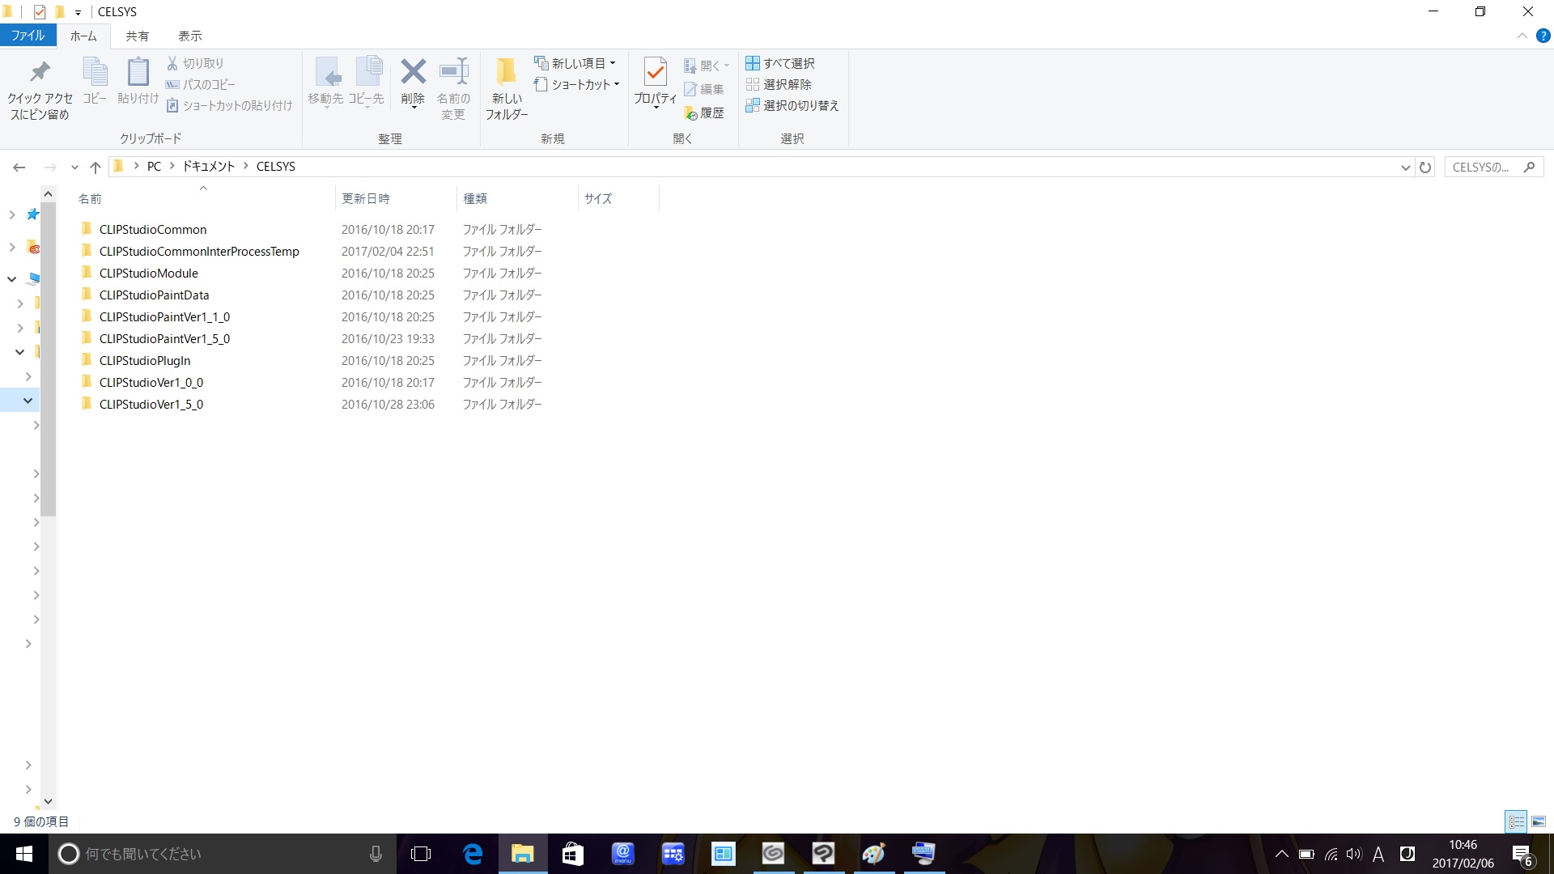Viewport: 1554px width, 874px height.
Task: Switch to large icons view in the status bar
Action: coord(1539,821)
